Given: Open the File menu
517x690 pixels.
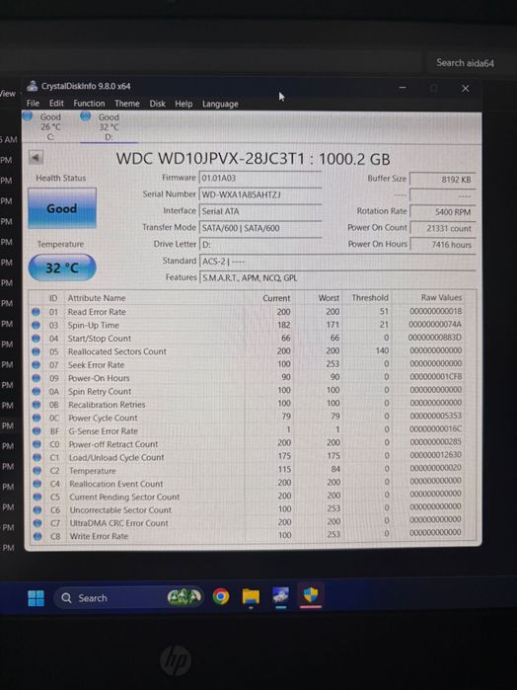Looking at the screenshot, I should [33, 103].
